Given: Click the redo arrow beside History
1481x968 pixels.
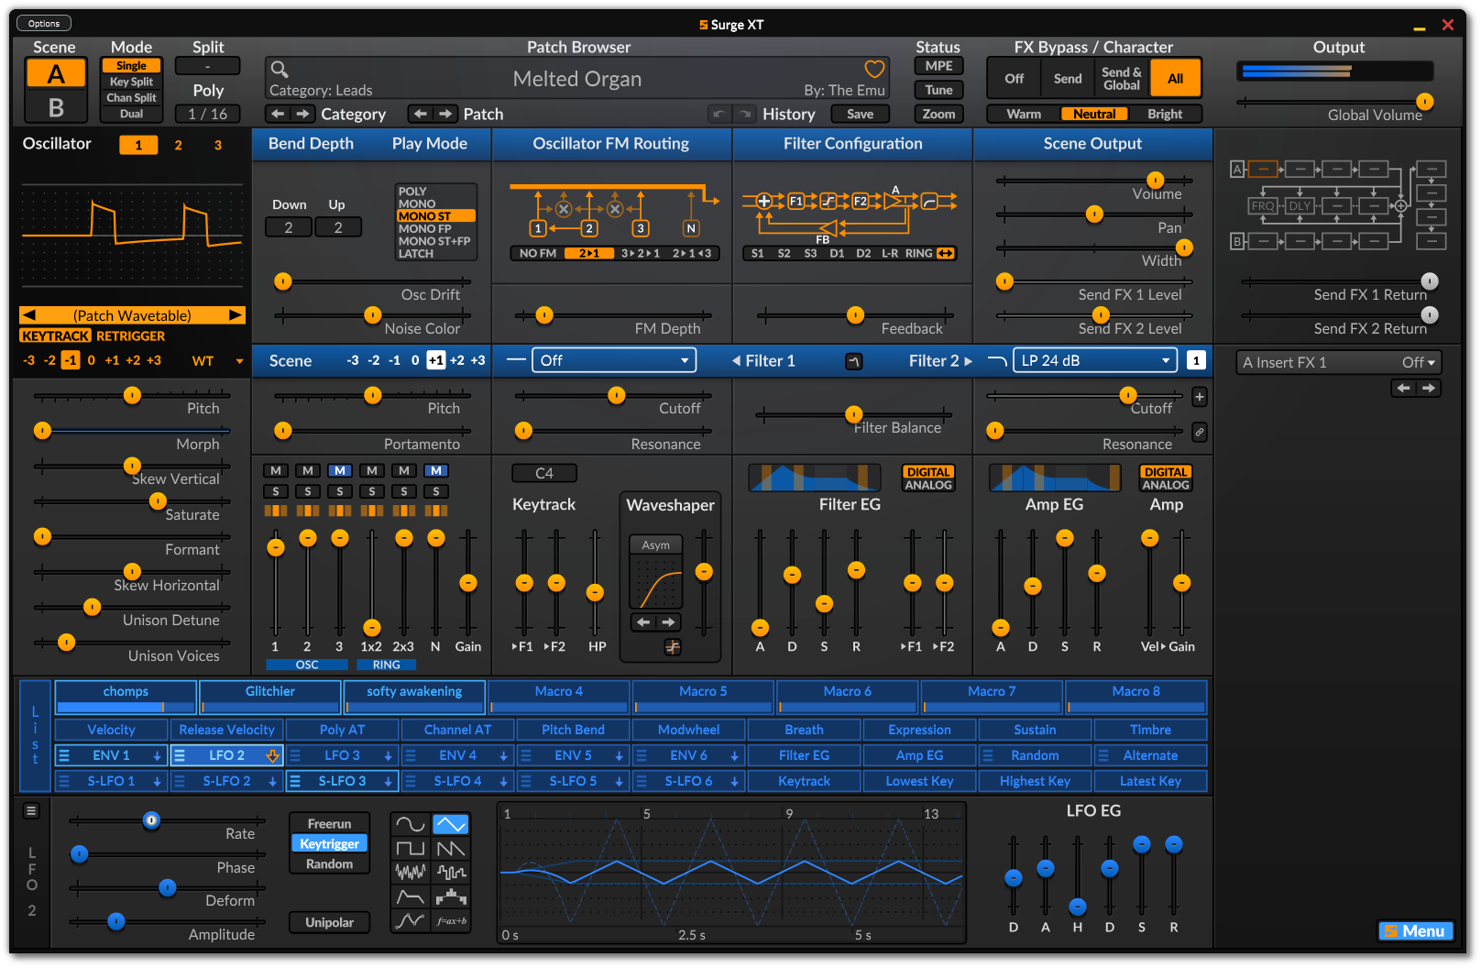Looking at the screenshot, I should (745, 114).
